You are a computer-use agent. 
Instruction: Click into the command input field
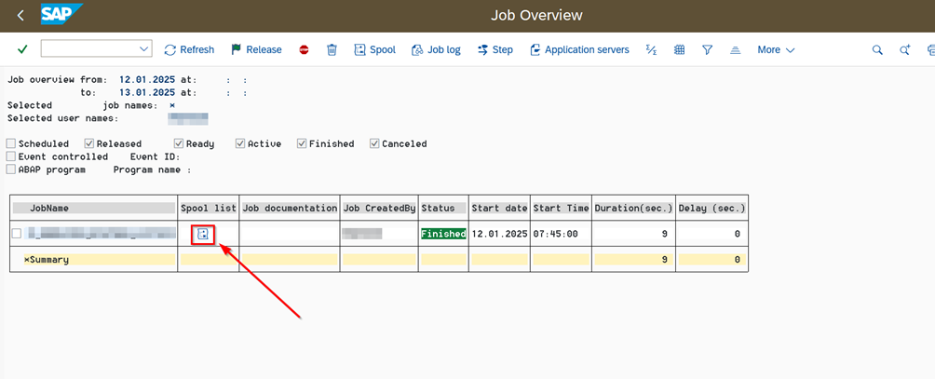[88, 49]
